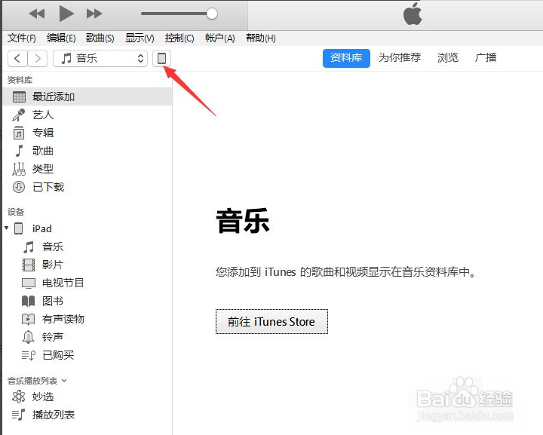
Task: Open the 文件(F) menu
Action: coord(21,38)
